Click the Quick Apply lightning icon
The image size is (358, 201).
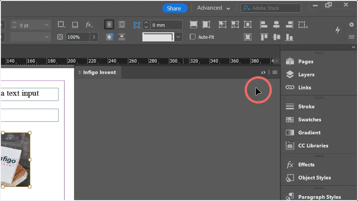coord(338,30)
